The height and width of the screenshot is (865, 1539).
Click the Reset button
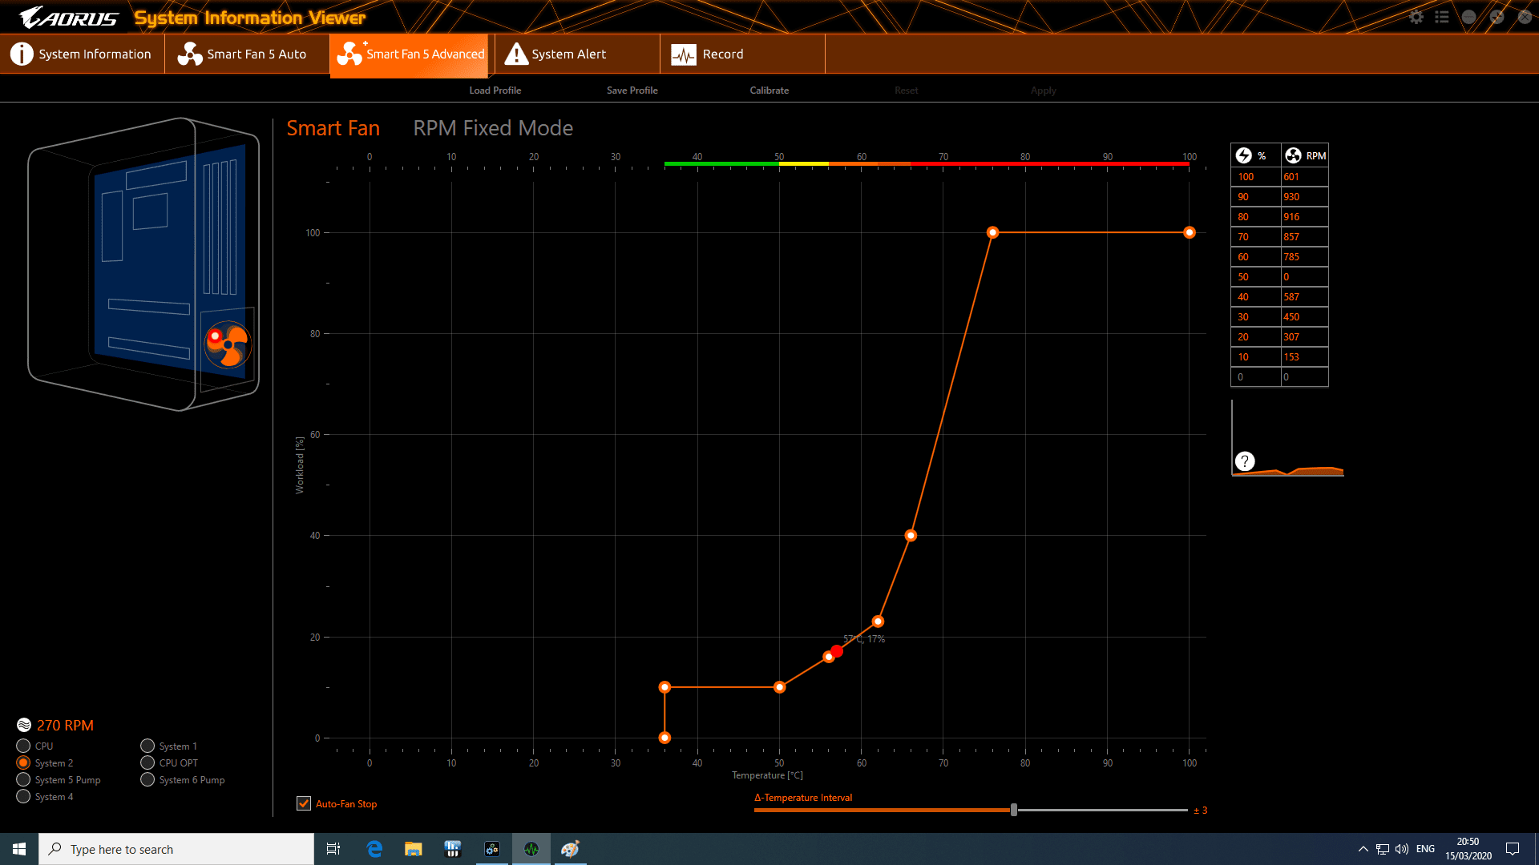click(907, 91)
